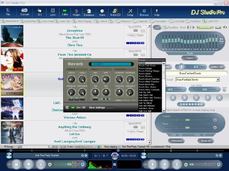Skip forward on the right deck

(x=164, y=164)
